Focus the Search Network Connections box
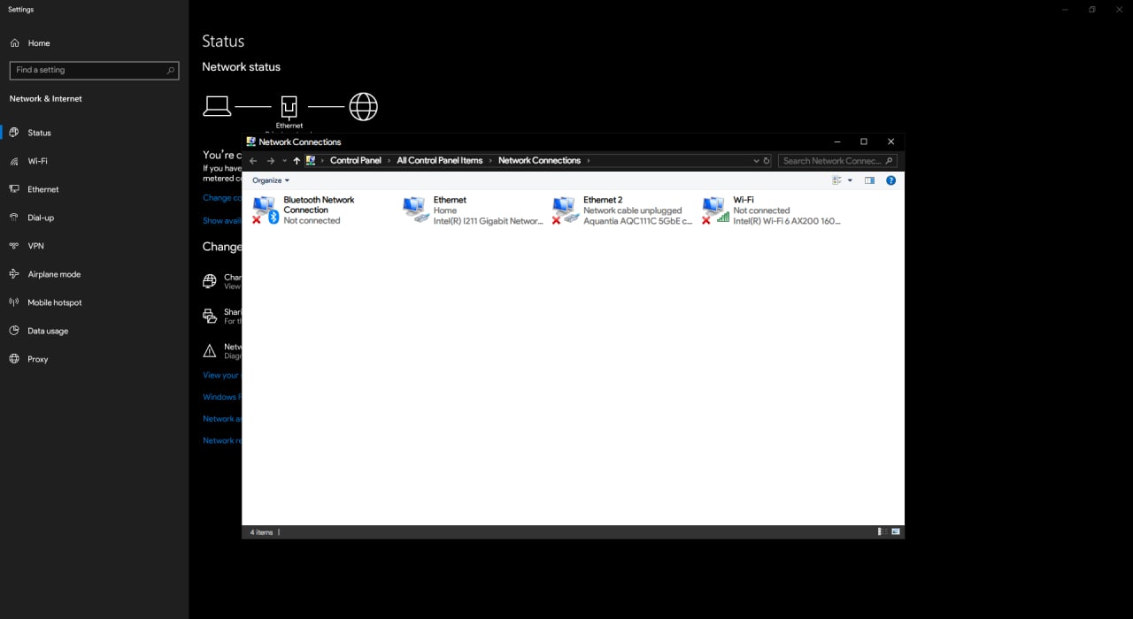1133x619 pixels. point(837,161)
